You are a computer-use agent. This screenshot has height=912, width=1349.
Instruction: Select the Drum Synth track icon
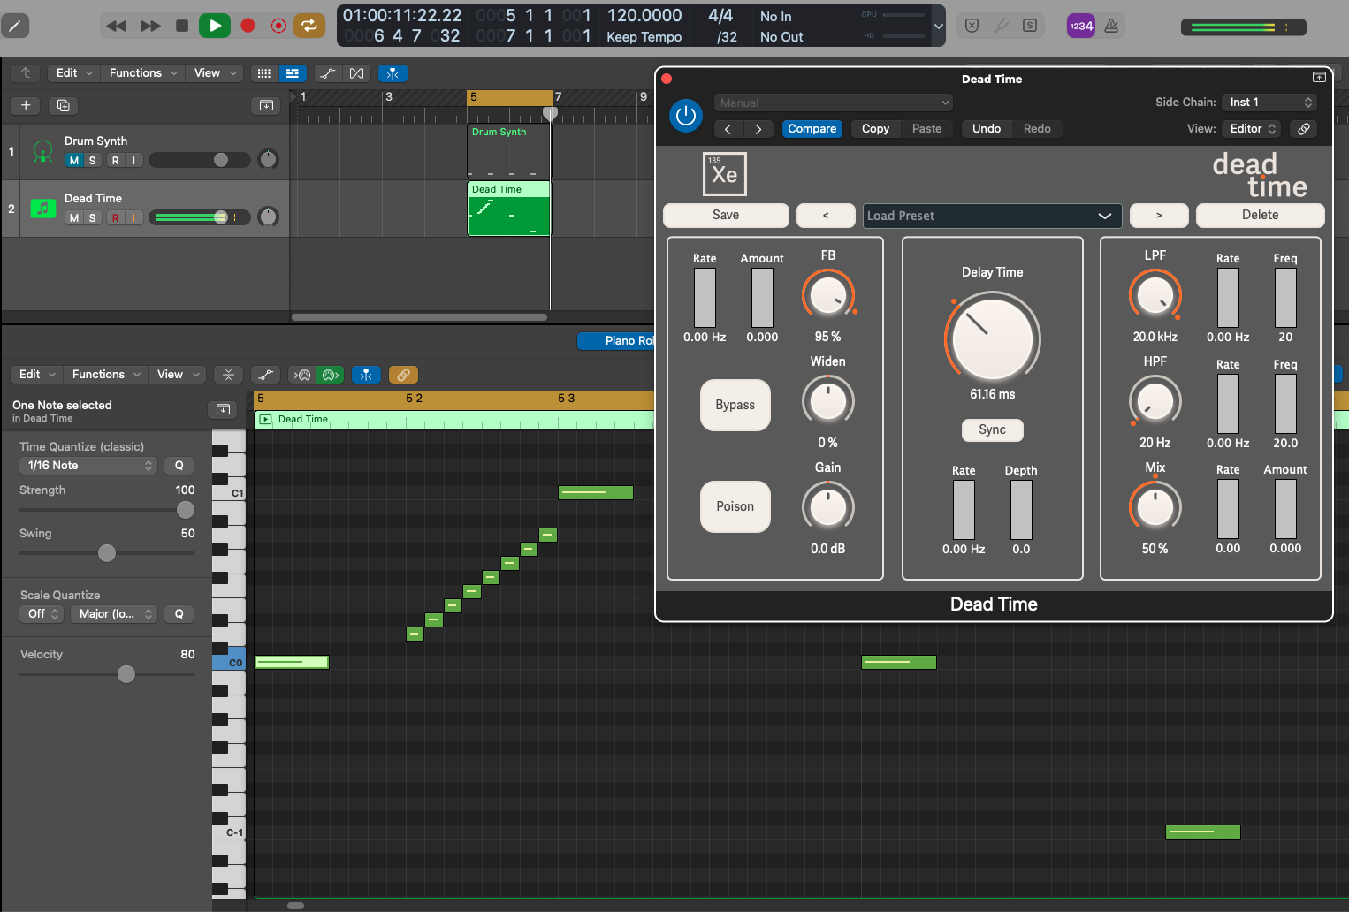pyautogui.click(x=42, y=151)
